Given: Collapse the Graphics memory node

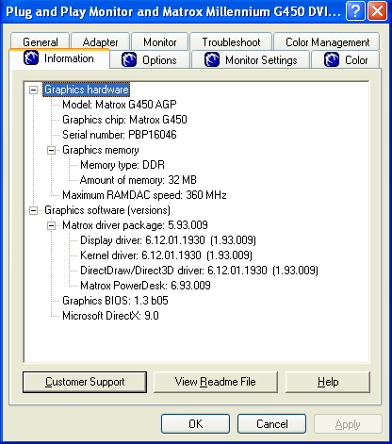Looking at the screenshot, I should tap(51, 150).
